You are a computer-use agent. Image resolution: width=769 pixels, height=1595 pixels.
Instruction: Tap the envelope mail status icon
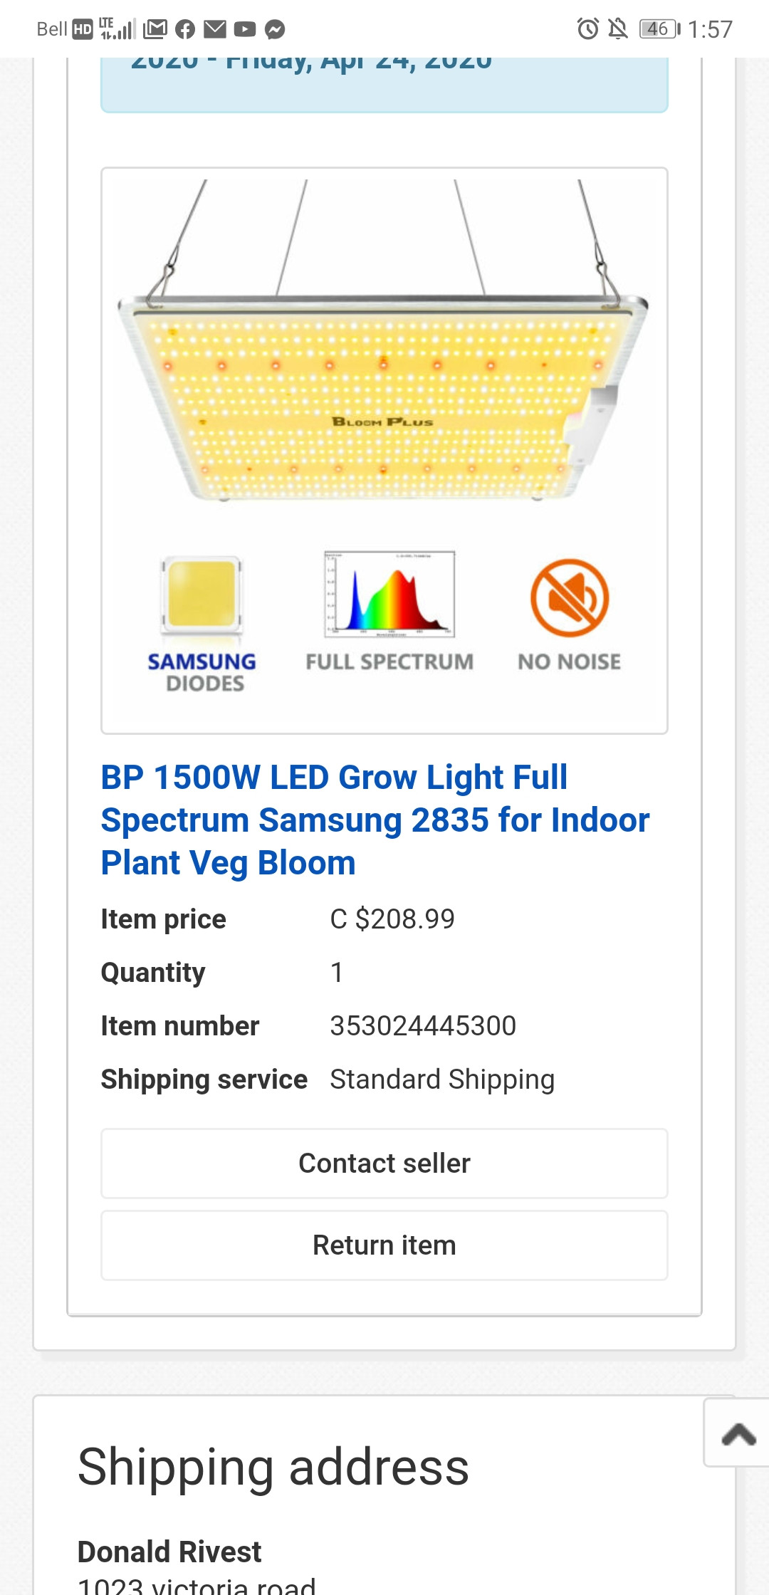pyautogui.click(x=215, y=29)
